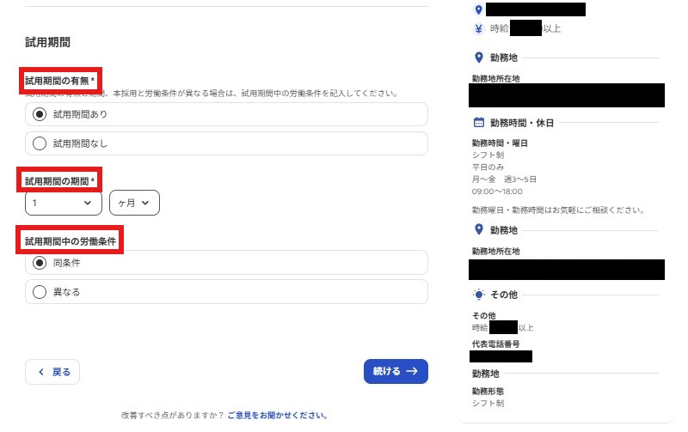Click the calendar icon beside 勤務時間・休日

pyautogui.click(x=479, y=123)
